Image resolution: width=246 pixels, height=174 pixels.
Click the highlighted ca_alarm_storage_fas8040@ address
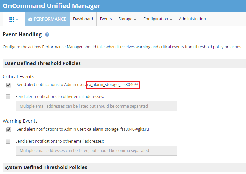coord(112,85)
